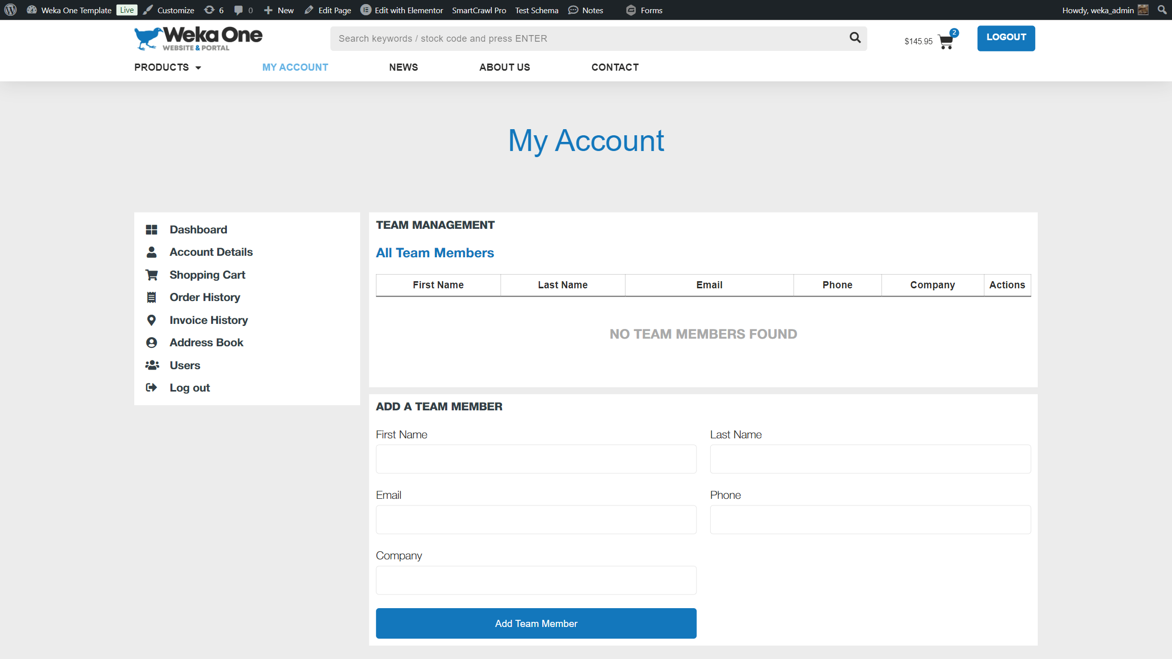Click the Invoice History location pin icon
The width and height of the screenshot is (1172, 659).
pyautogui.click(x=151, y=319)
